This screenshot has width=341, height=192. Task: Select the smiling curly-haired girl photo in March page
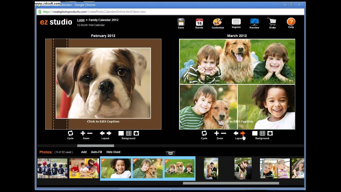coord(266,107)
